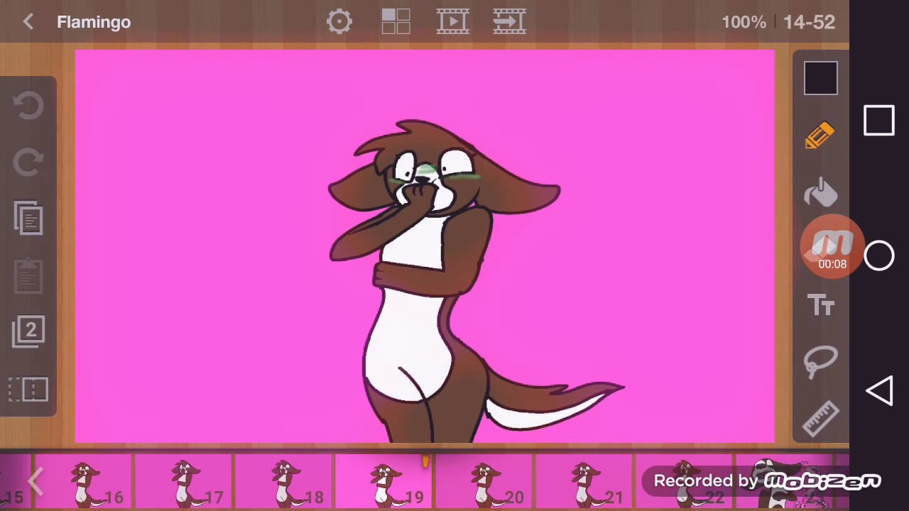The image size is (909, 511).
Task: Click the 100% zoom indicator
Action: click(x=744, y=22)
